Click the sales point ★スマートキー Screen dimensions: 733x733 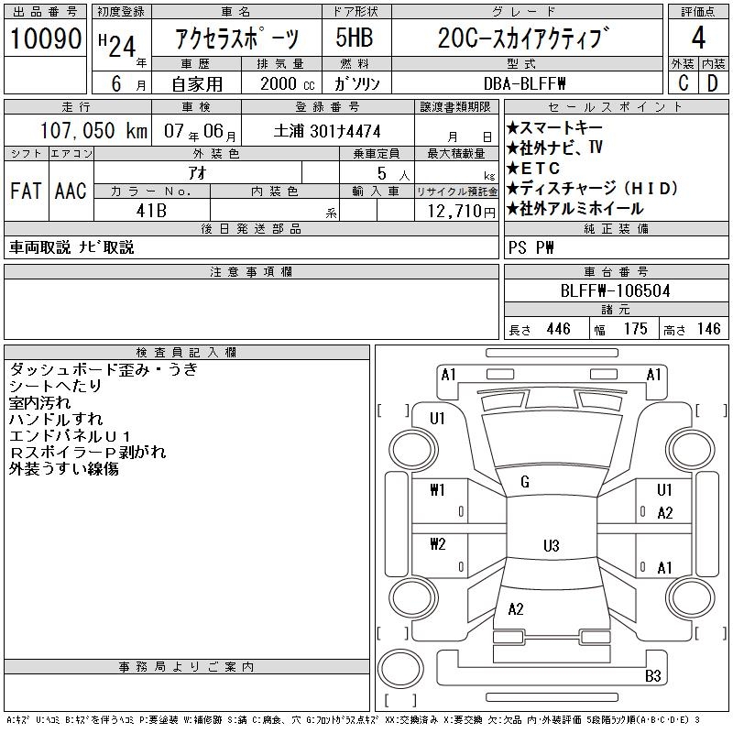point(554,127)
